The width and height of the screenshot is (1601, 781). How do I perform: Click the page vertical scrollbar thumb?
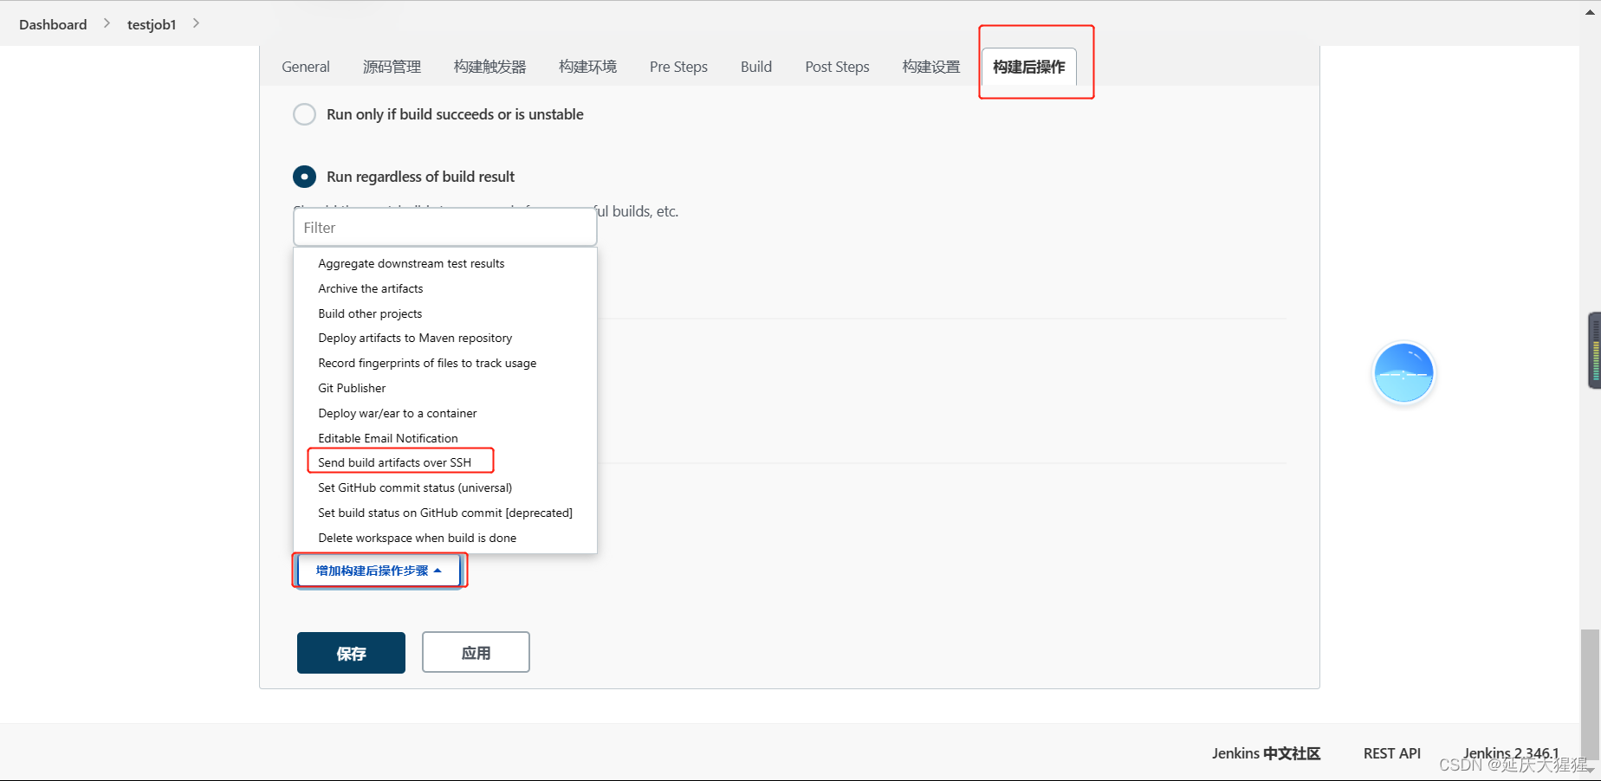(1590, 694)
